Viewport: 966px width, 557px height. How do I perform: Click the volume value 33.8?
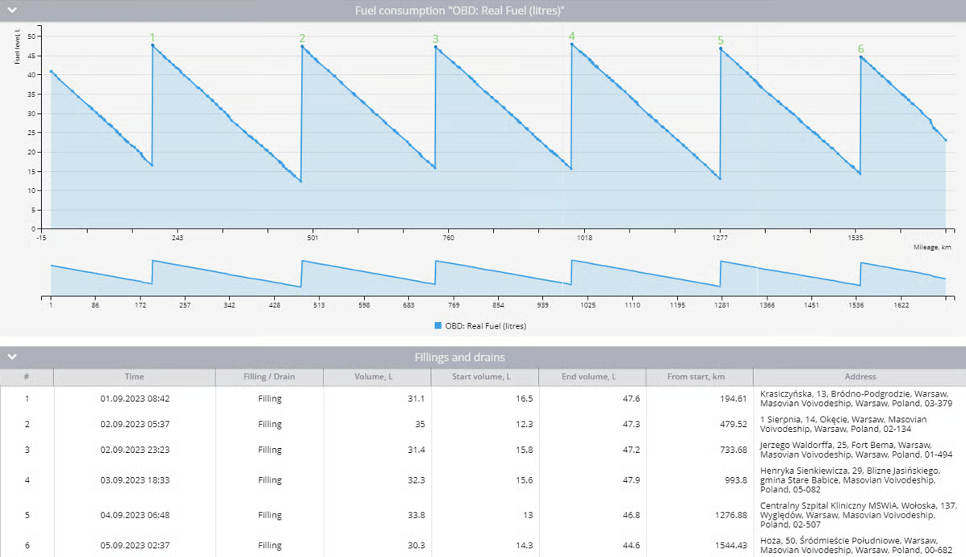pos(416,515)
